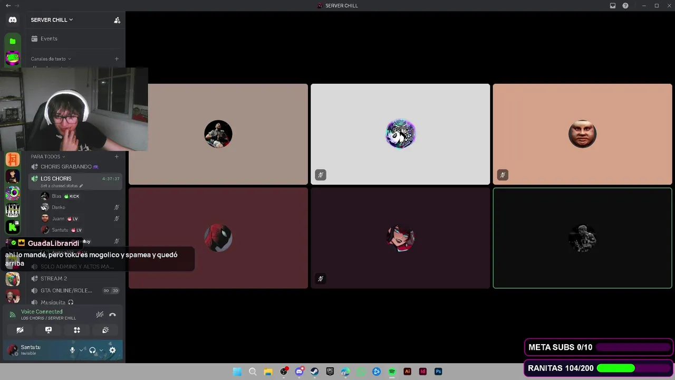Select the anime girl avatar video tile
This screenshot has height=380, width=675.
point(400,238)
